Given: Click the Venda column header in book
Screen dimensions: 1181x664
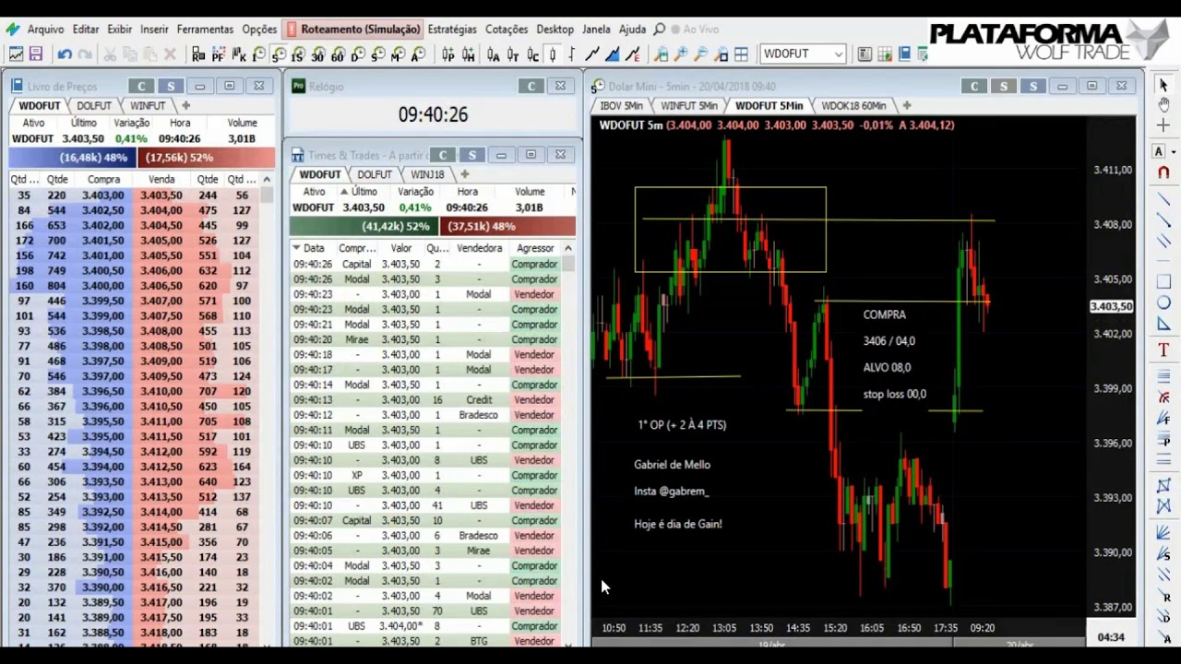Looking at the screenshot, I should click(x=161, y=180).
